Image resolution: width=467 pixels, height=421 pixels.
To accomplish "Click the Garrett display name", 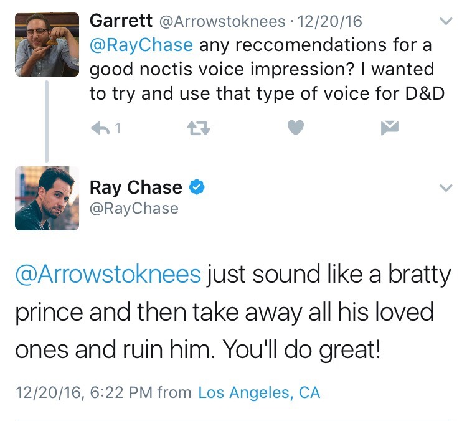I will pos(121,21).
